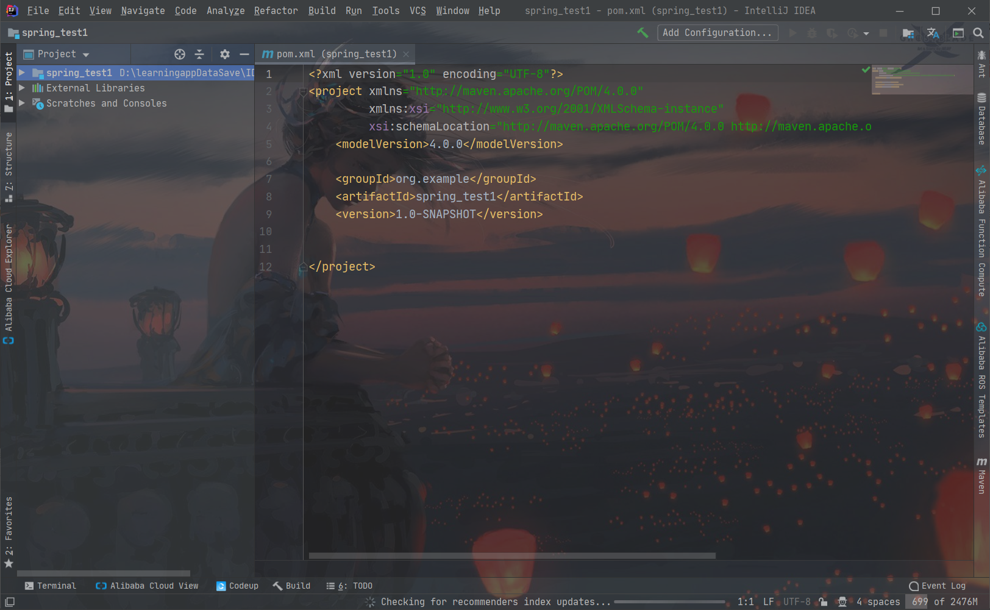
Task: Change the LF line separator
Action: click(x=768, y=602)
